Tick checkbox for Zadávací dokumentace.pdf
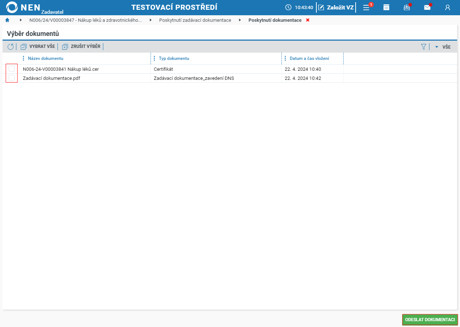 click(12, 78)
